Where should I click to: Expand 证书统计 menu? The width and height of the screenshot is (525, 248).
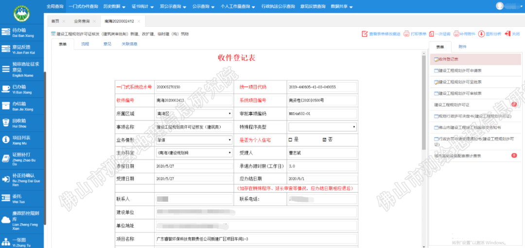click(x=142, y=6)
